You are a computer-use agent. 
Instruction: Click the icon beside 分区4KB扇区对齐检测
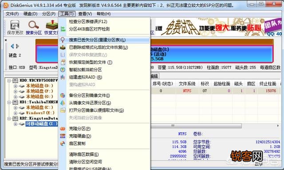[x=63, y=29]
